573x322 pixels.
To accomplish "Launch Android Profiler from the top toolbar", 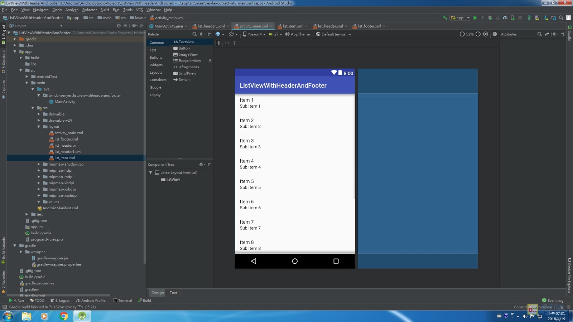I will pyautogui.click(x=506, y=18).
